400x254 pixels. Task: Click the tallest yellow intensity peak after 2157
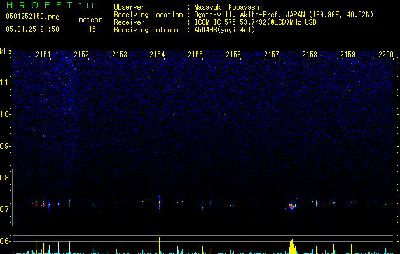pos(293,246)
